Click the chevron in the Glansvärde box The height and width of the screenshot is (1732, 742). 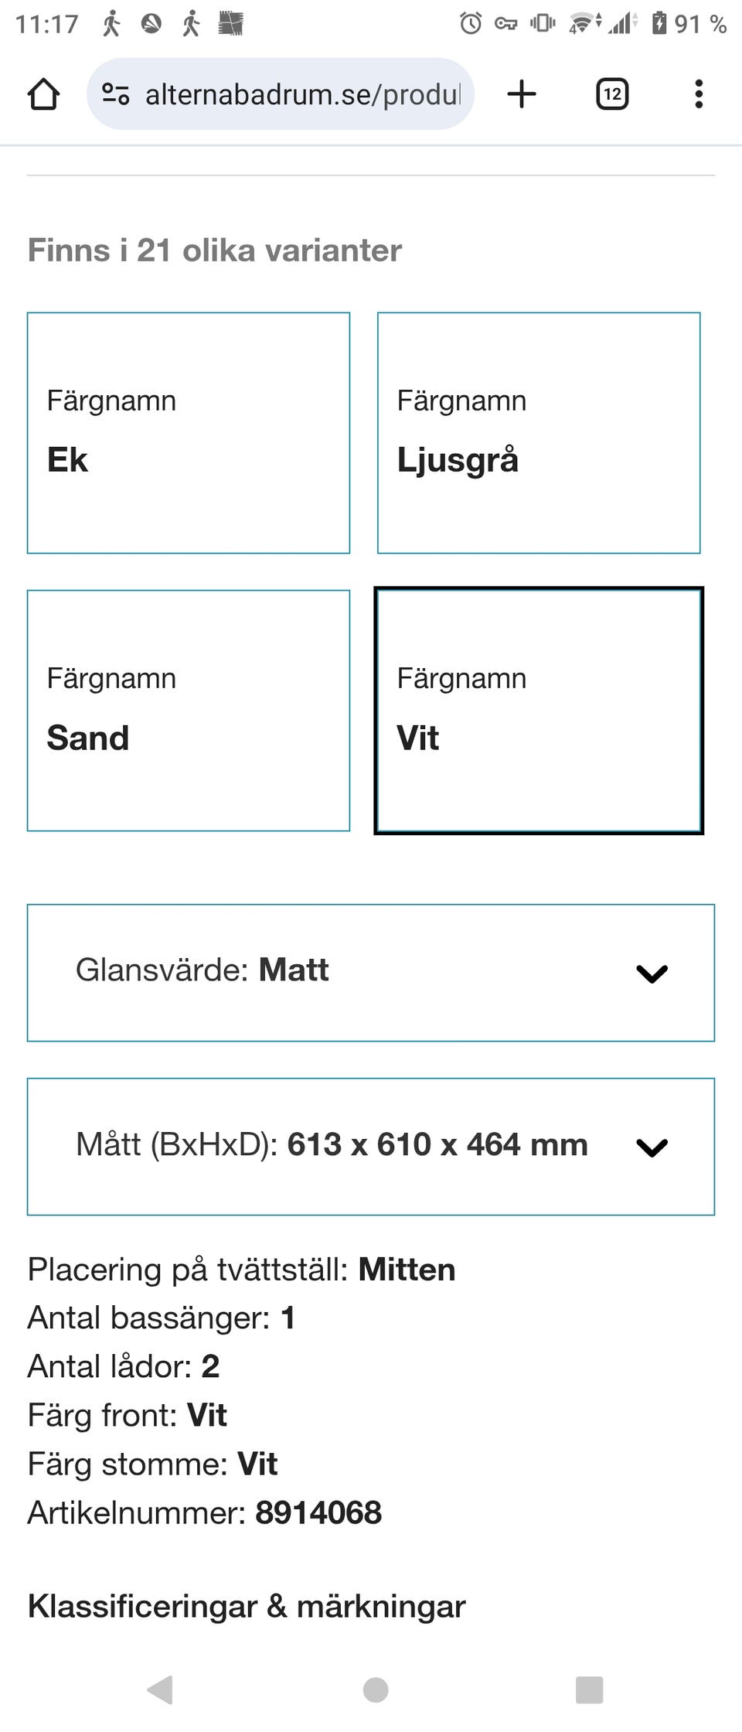click(x=652, y=973)
